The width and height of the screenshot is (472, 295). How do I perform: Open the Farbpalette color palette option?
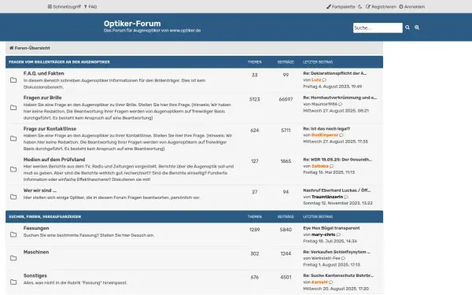341,6
